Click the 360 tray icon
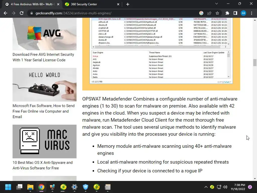The width and height of the screenshot is (257, 193). 212,187
